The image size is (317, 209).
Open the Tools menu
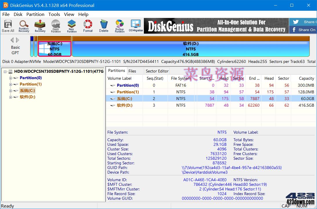54,14
